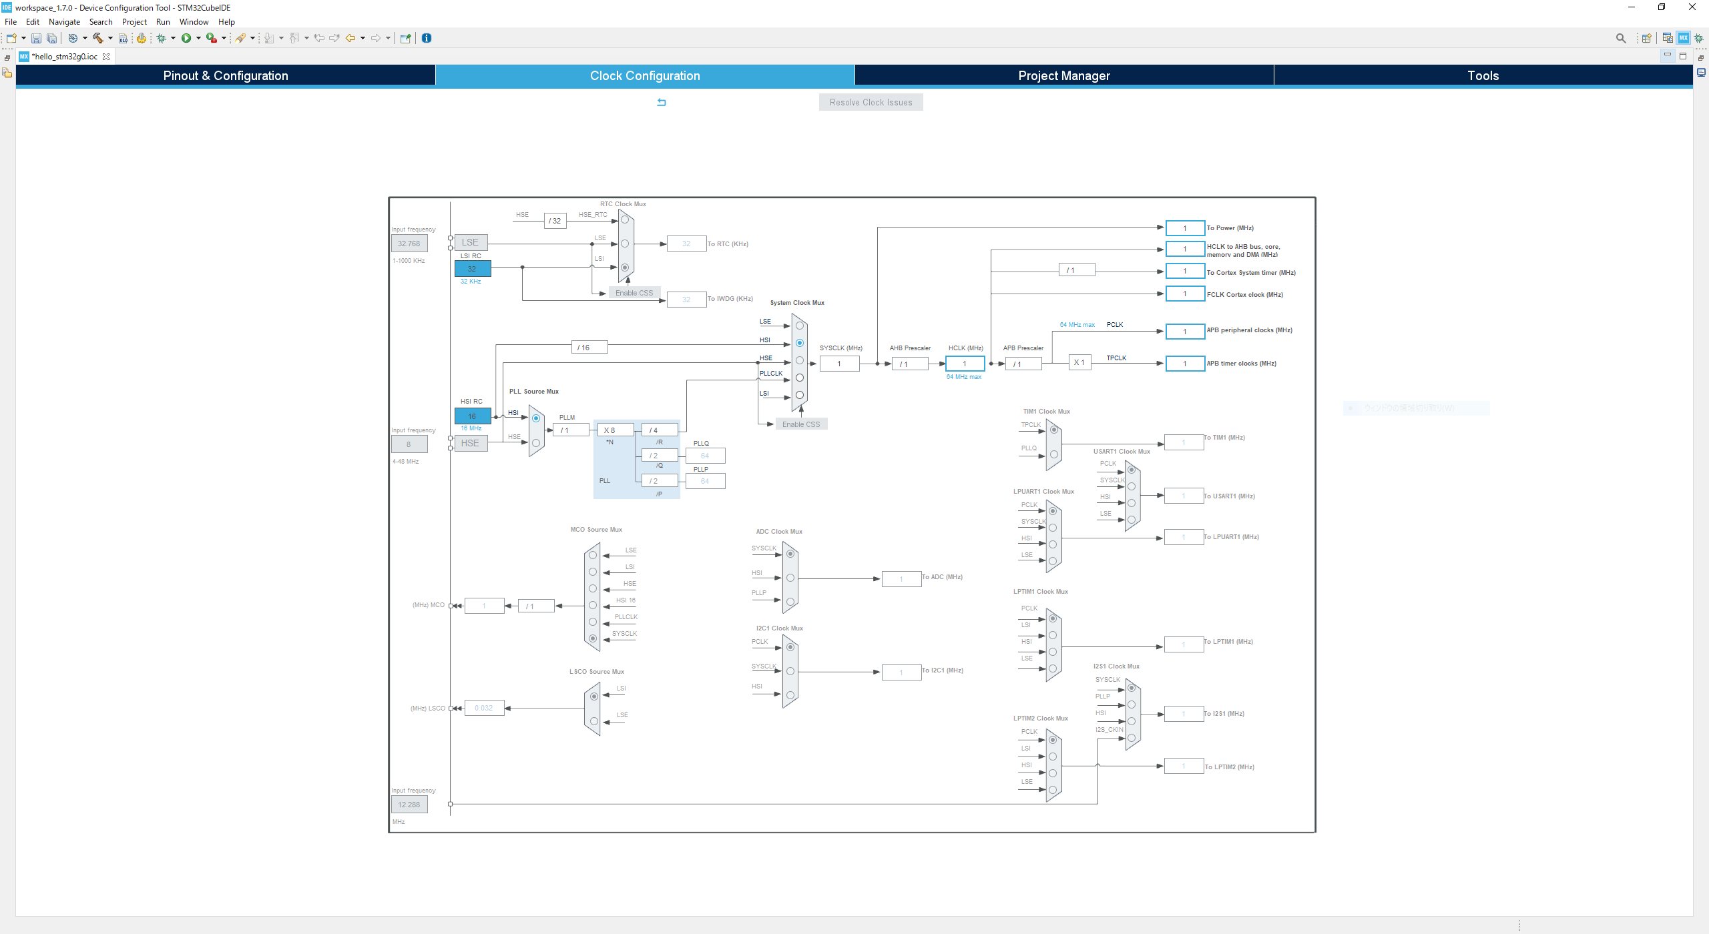
Task: Click the Open Perspective icon
Action: click(1647, 38)
